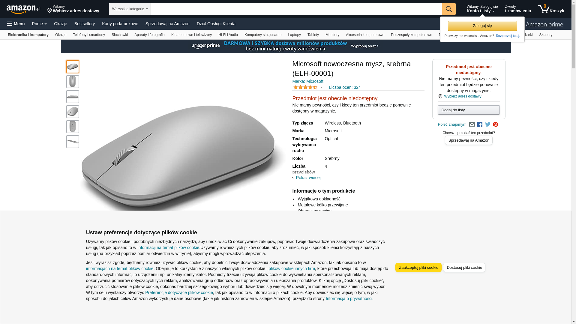Accept cookies with Zaakceptuj pliki cookie
The image size is (576, 324).
(418, 267)
